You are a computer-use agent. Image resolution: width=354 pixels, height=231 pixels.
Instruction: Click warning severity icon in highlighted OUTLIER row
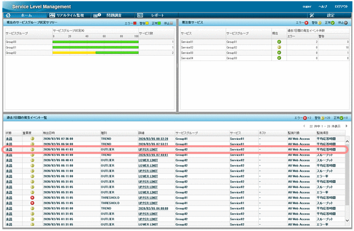pyautogui.click(x=32, y=150)
